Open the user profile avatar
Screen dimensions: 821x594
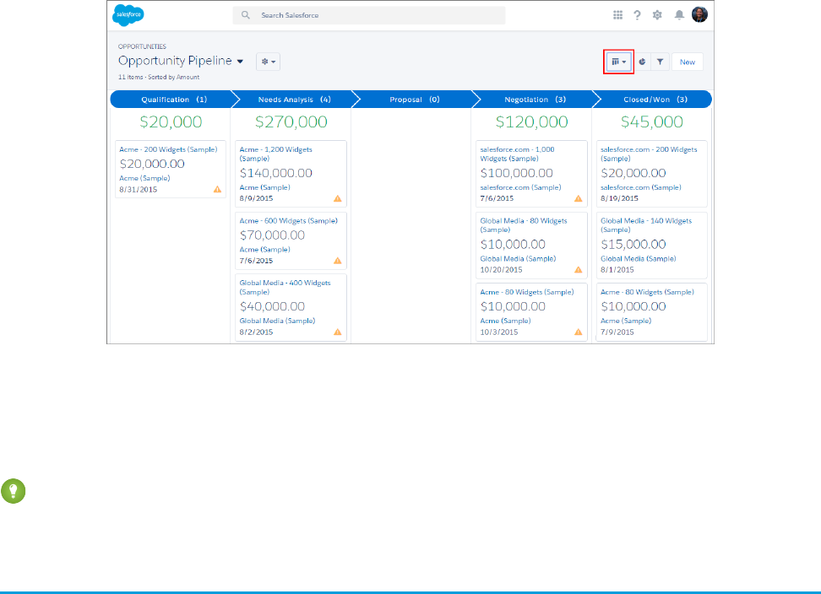[x=699, y=14]
